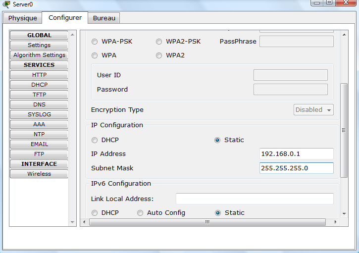Click the PassPhrase input field
Screen dimensions: 359x253
tap(297, 42)
